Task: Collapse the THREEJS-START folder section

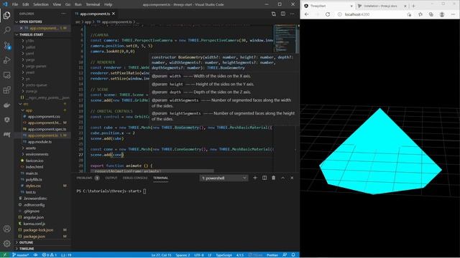Action: 31,34
